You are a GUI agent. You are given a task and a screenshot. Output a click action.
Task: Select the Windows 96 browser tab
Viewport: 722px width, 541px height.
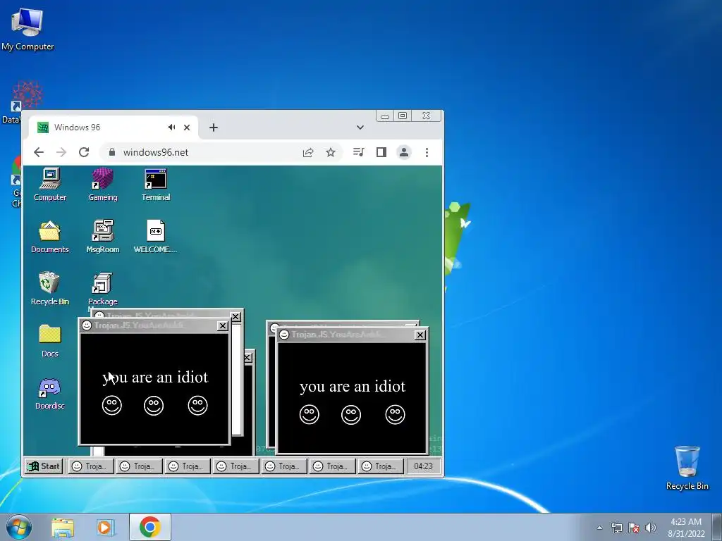(114, 128)
